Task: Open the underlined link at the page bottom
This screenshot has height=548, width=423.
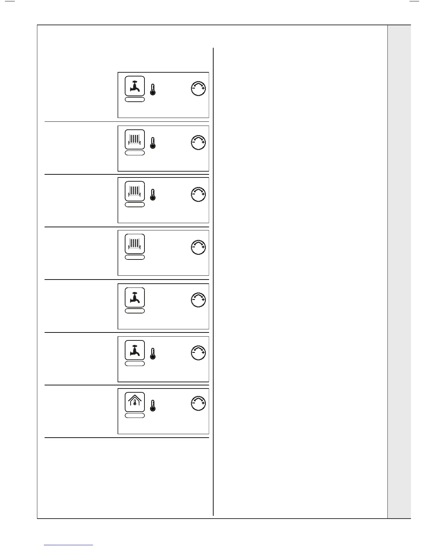Action: [x=69, y=545]
